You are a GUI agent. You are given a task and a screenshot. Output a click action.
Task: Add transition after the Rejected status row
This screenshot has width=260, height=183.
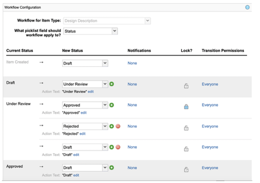[x=112, y=126]
